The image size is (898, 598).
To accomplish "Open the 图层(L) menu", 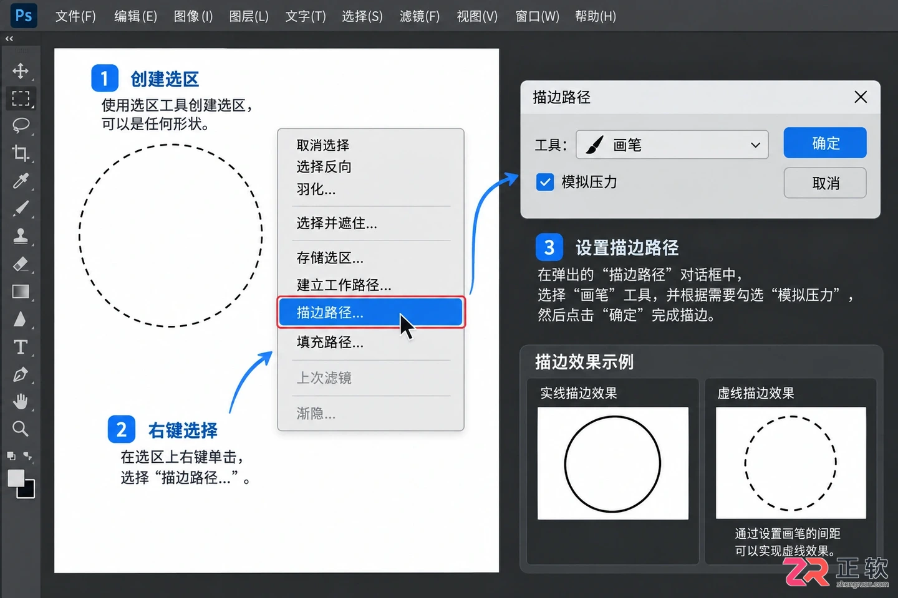I will 249,16.
